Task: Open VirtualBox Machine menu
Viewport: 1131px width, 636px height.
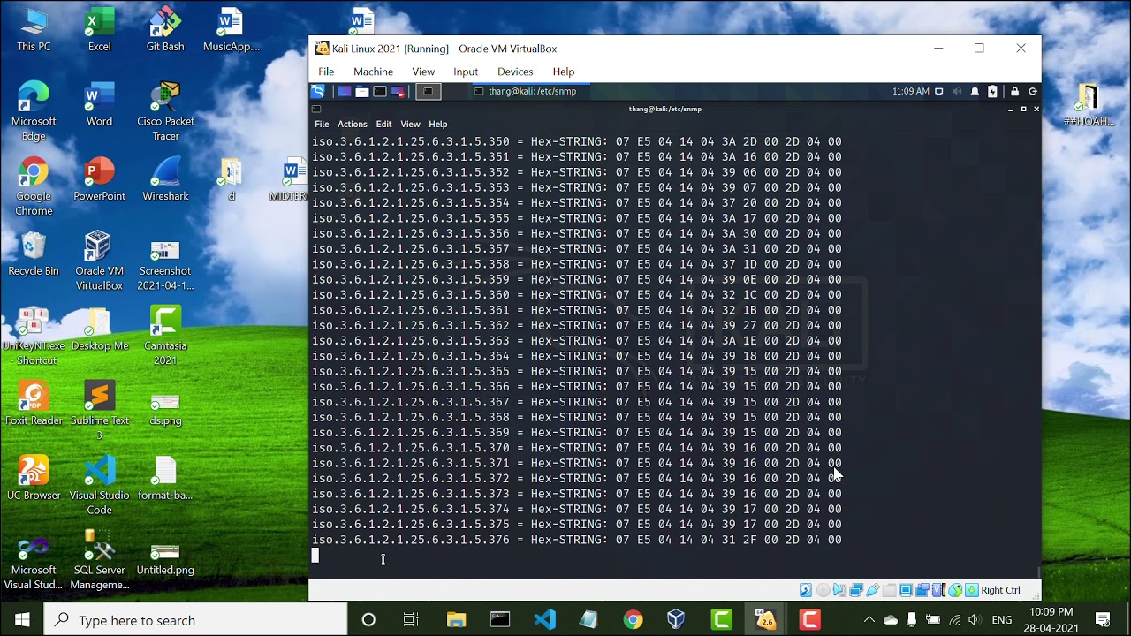Action: pos(373,72)
